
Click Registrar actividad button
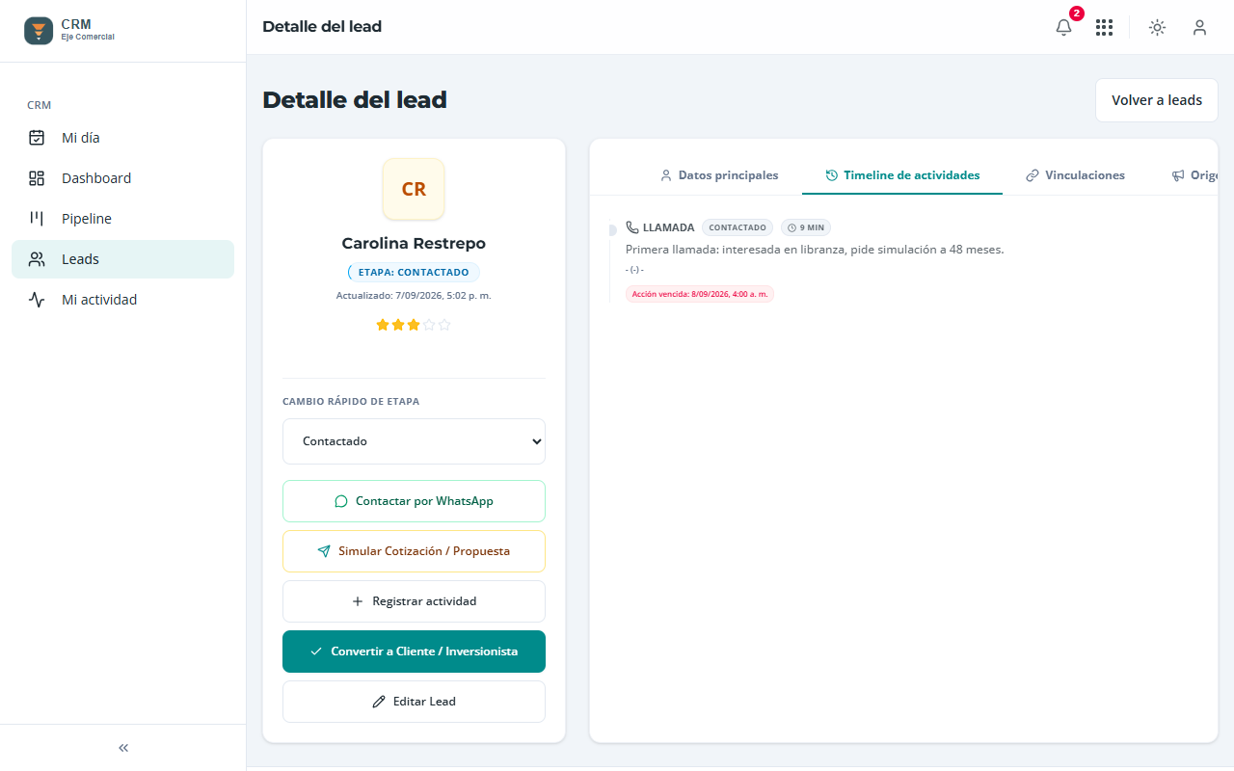(414, 601)
